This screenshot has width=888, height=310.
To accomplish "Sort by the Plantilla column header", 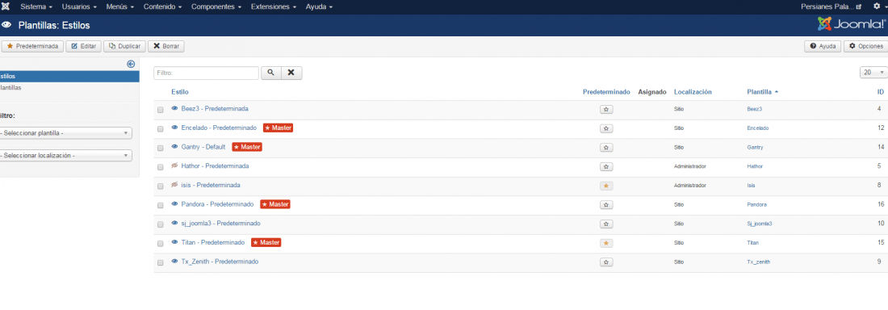I will (x=762, y=92).
